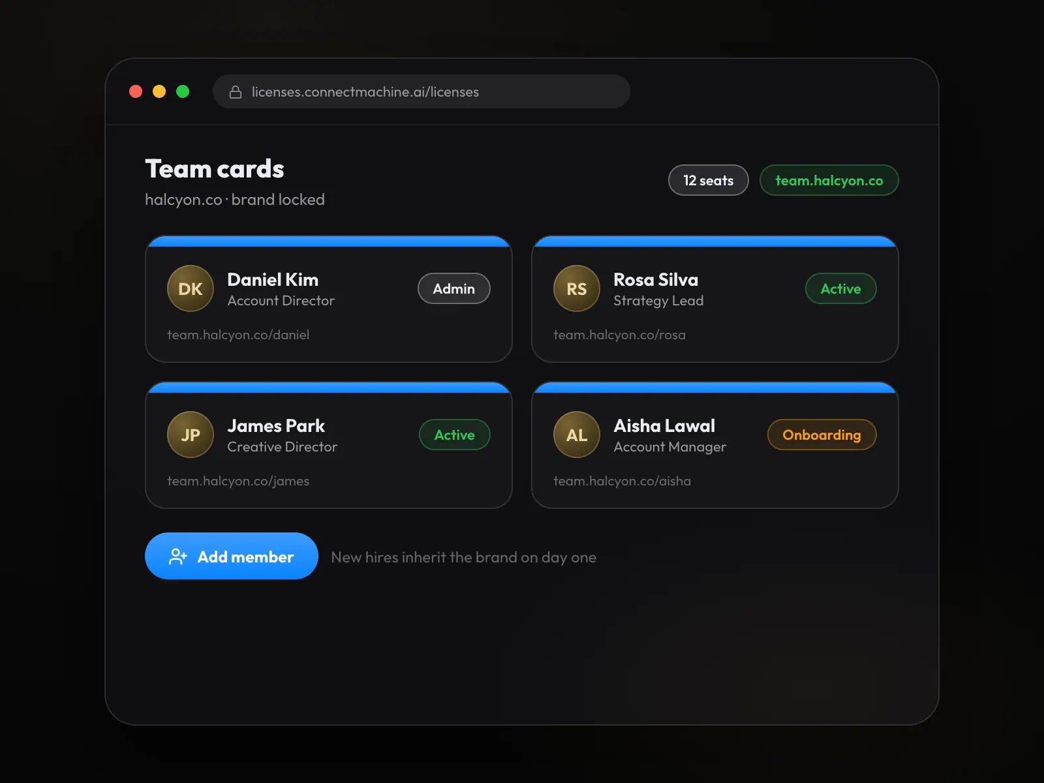Open the team.halcyon.co/aisha link
This screenshot has width=1044, height=783.
click(622, 481)
